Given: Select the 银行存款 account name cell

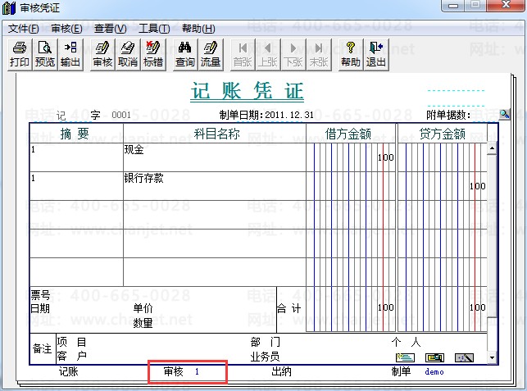Looking at the screenshot, I should (213, 185).
